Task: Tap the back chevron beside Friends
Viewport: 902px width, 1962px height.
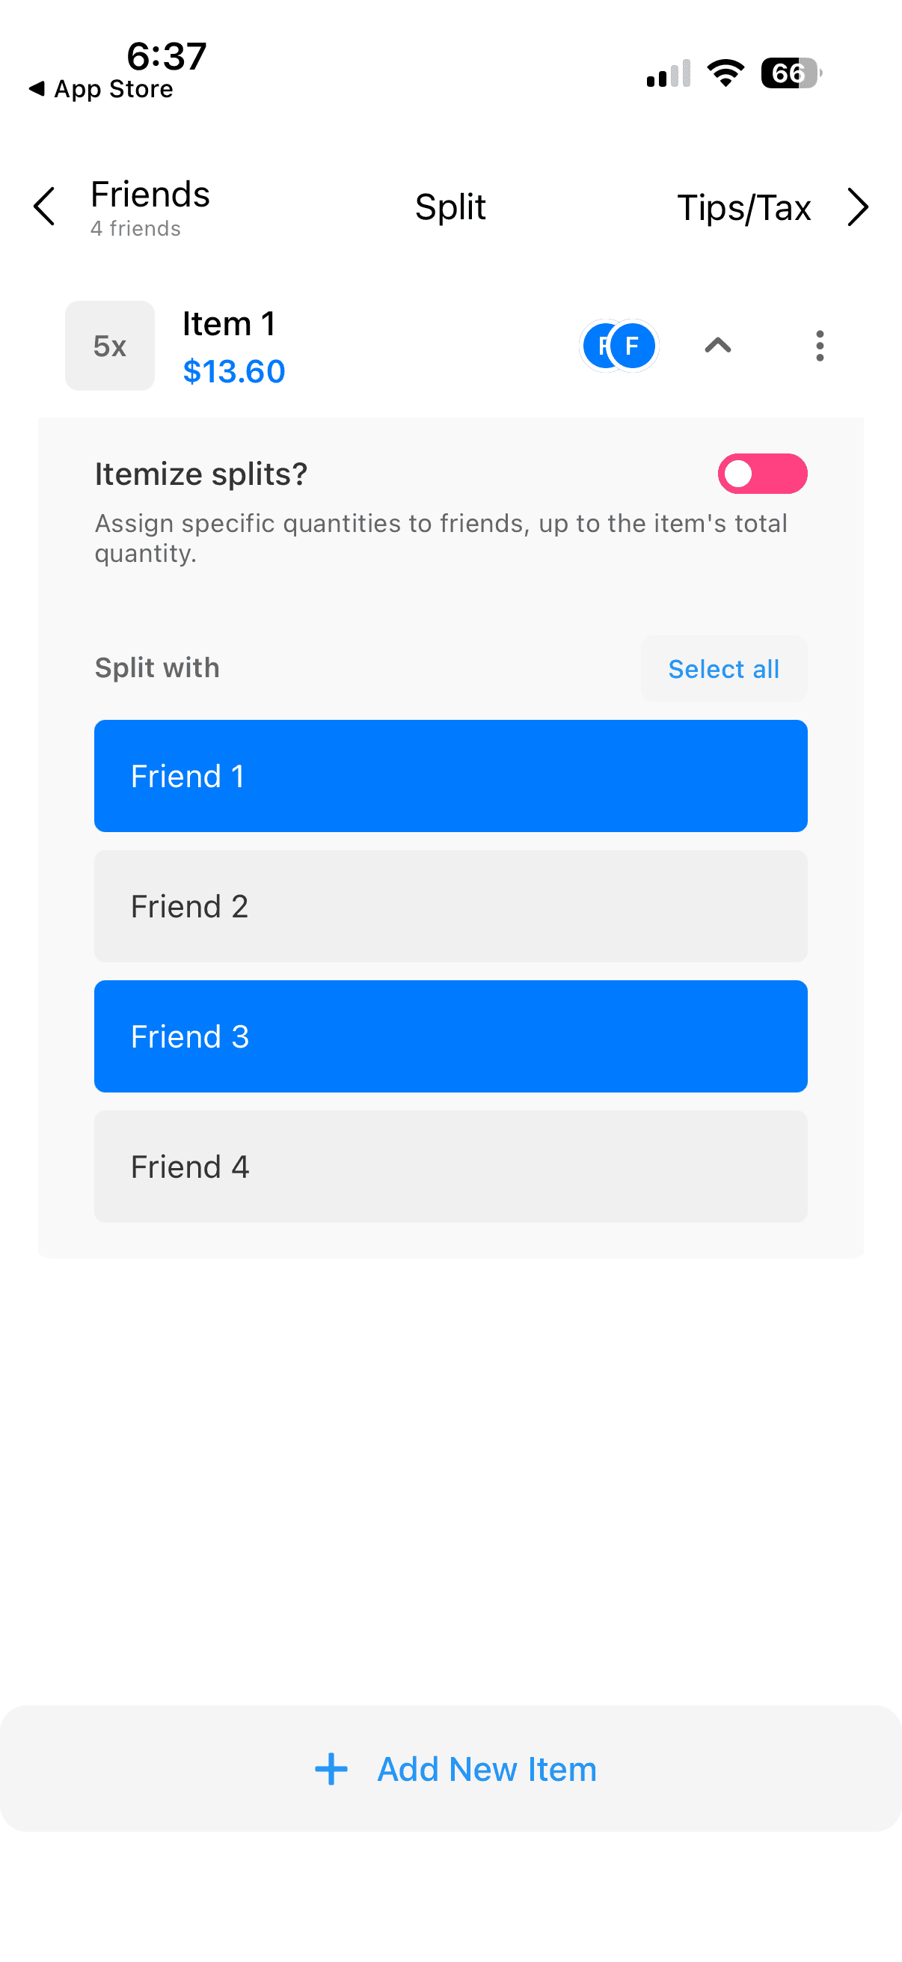Action: click(45, 207)
